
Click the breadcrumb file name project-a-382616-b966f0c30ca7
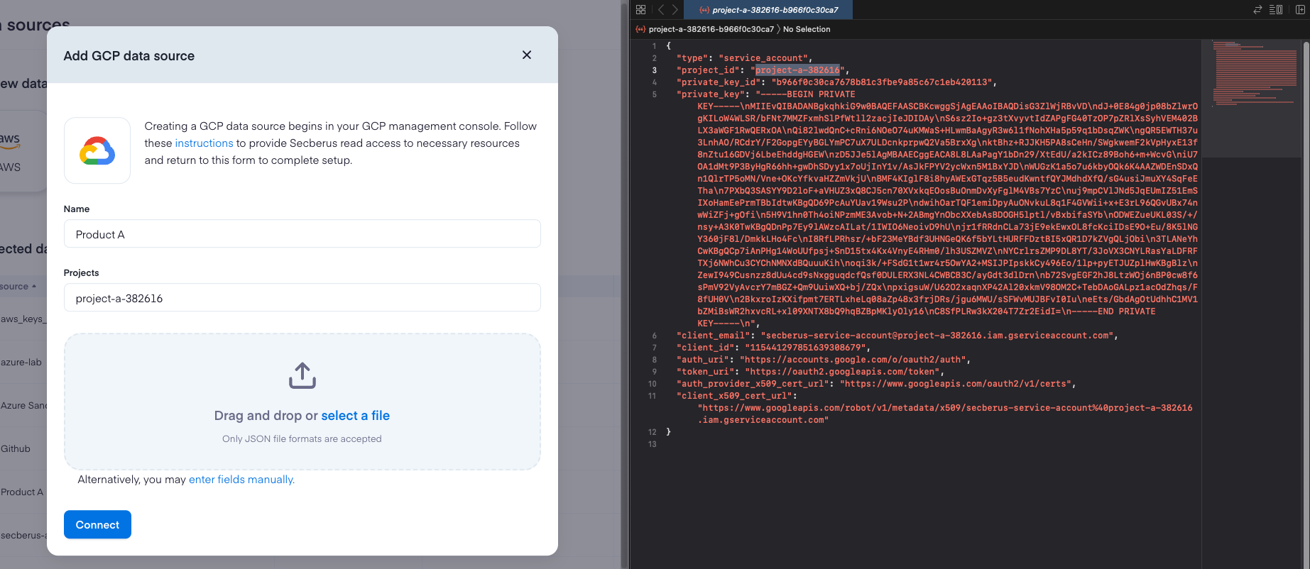[x=711, y=29]
